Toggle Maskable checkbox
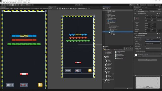Screen dimensions: 162x91 [x=146, y=47]
